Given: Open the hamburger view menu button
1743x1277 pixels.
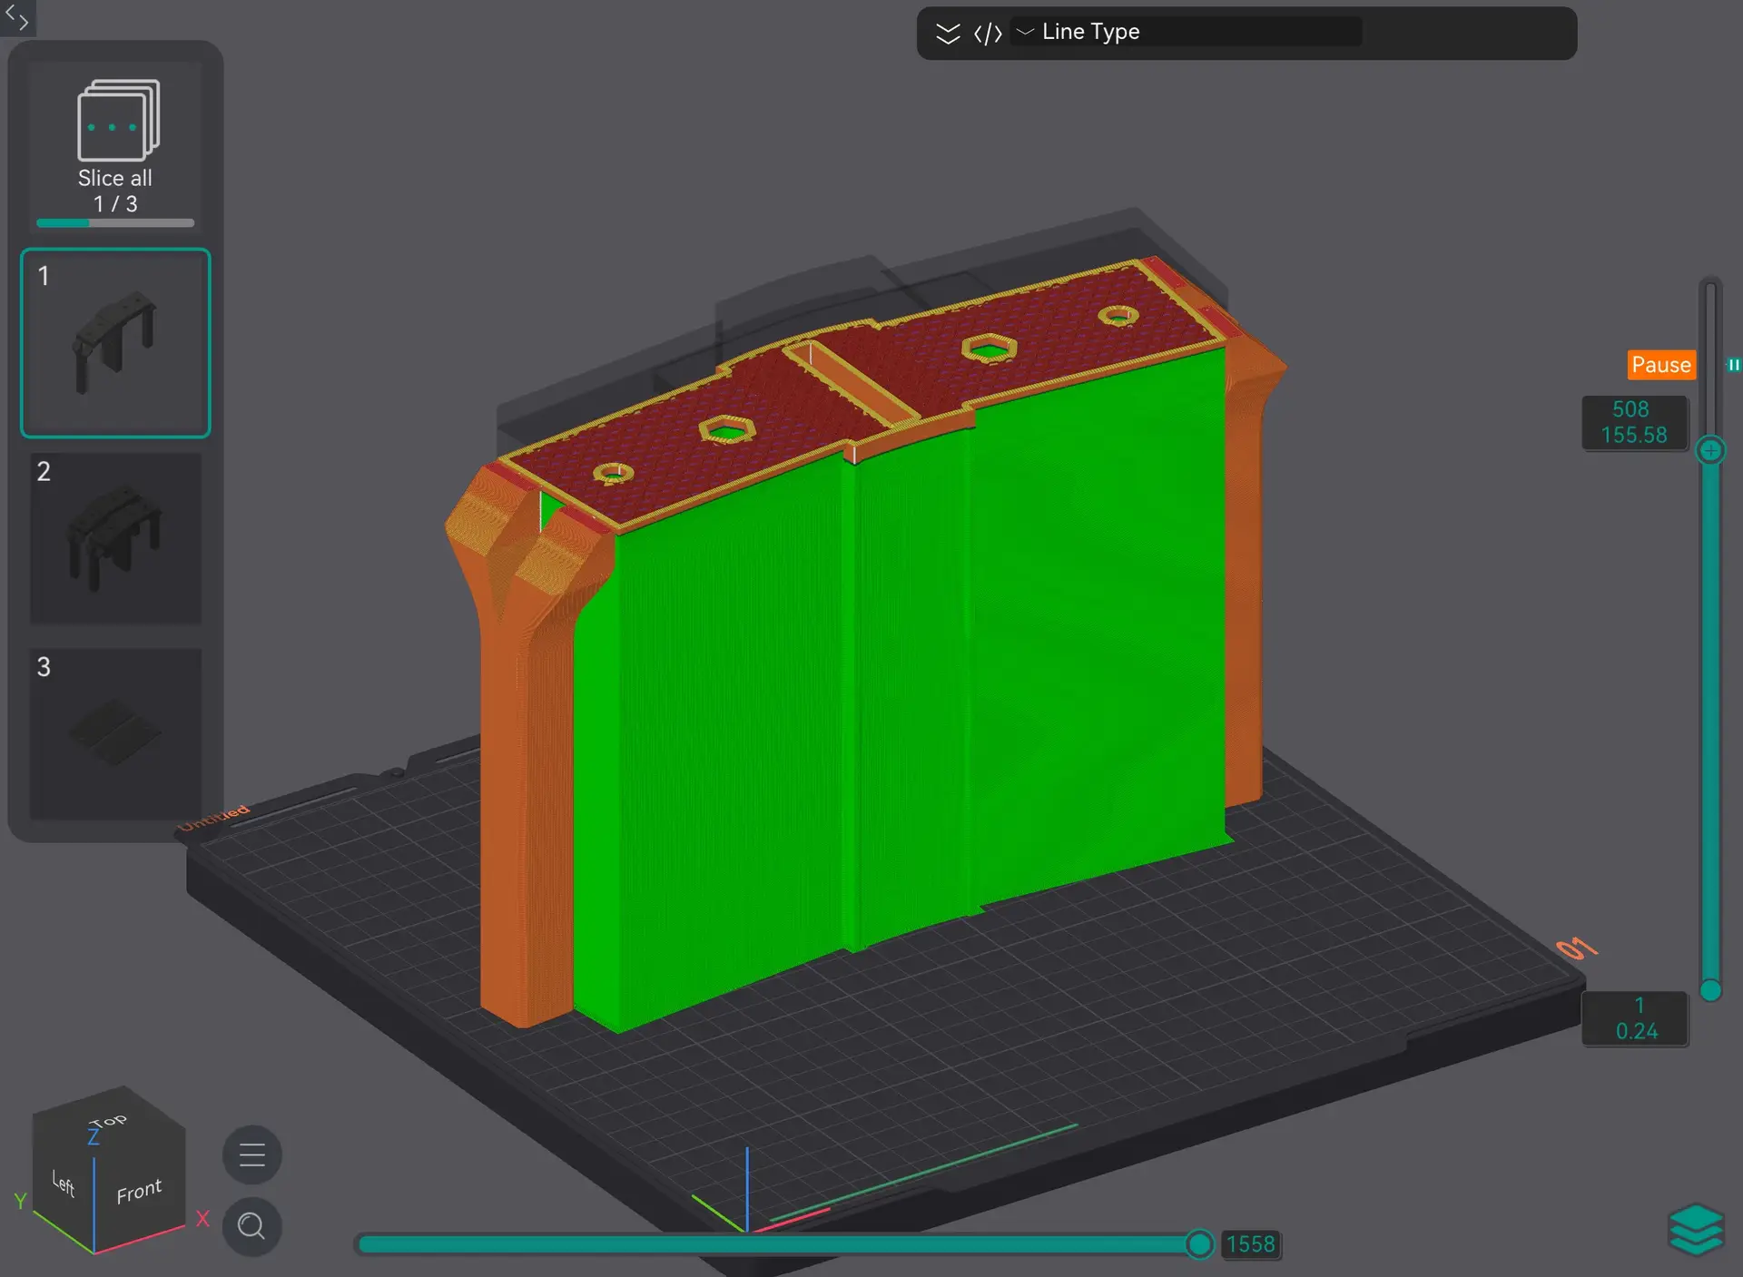Looking at the screenshot, I should click(251, 1155).
